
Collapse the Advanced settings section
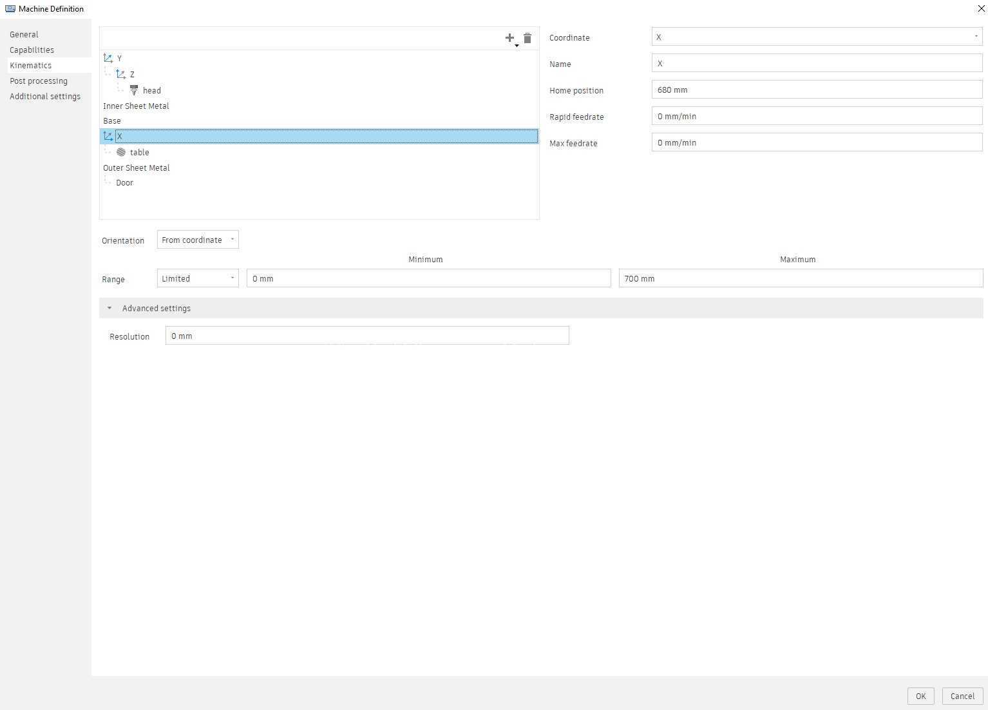click(x=541, y=308)
